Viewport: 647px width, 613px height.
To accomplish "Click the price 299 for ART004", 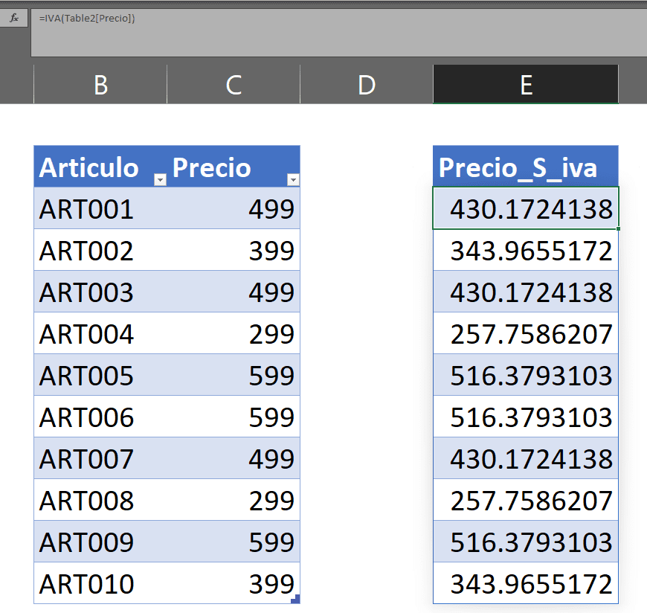I will click(x=271, y=334).
